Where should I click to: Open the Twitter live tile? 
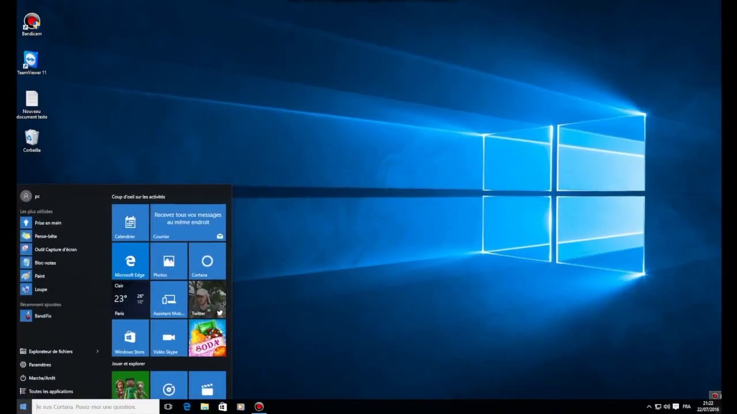coord(207,299)
